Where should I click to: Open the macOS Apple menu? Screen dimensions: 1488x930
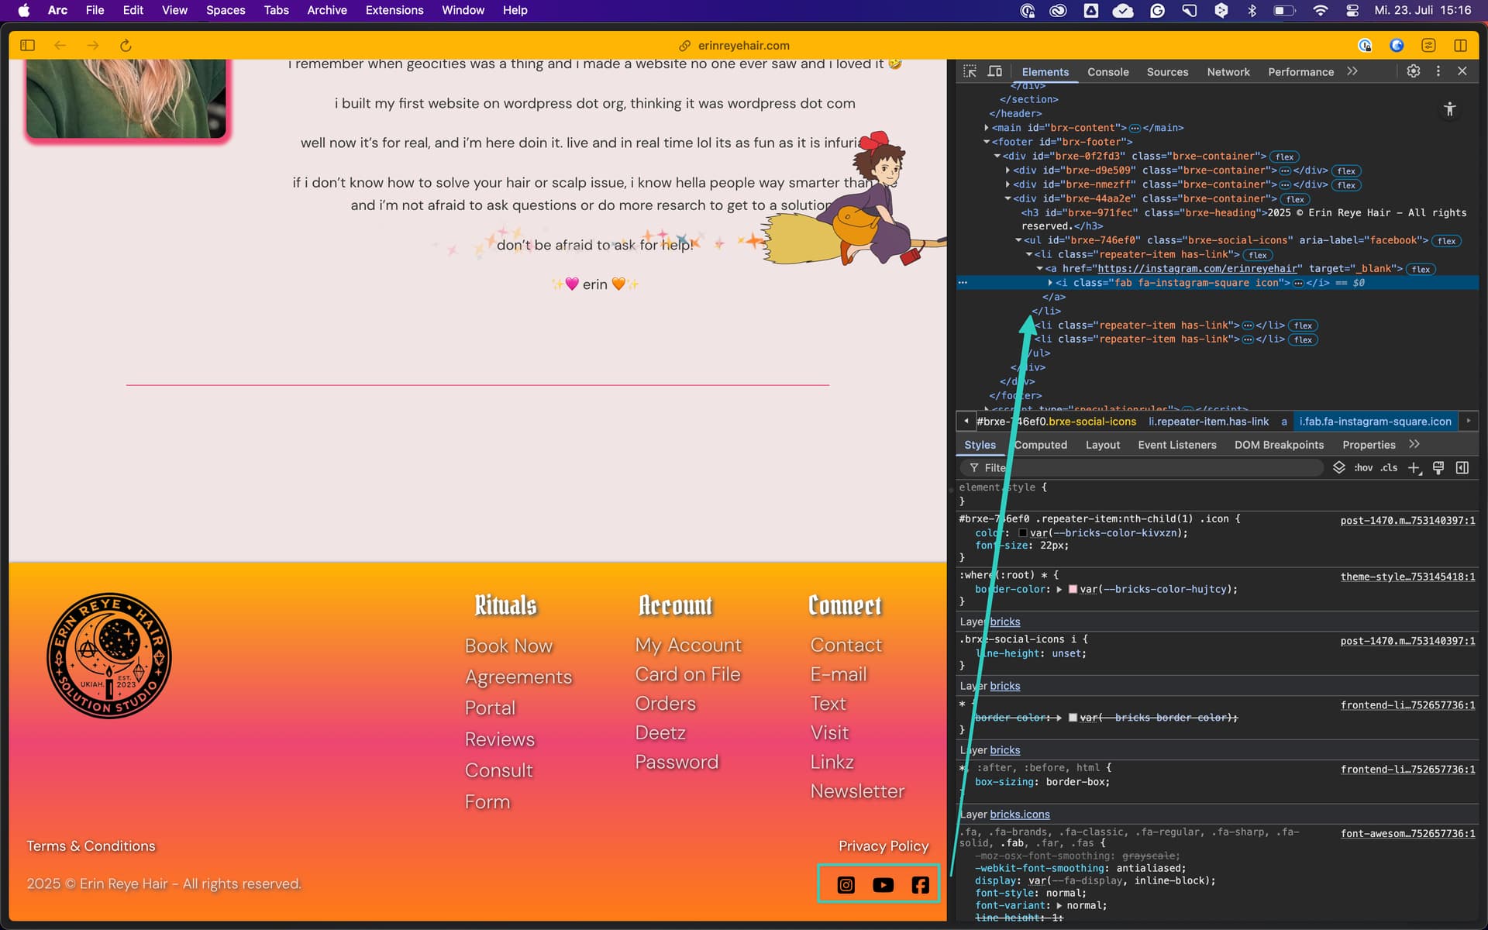click(24, 10)
